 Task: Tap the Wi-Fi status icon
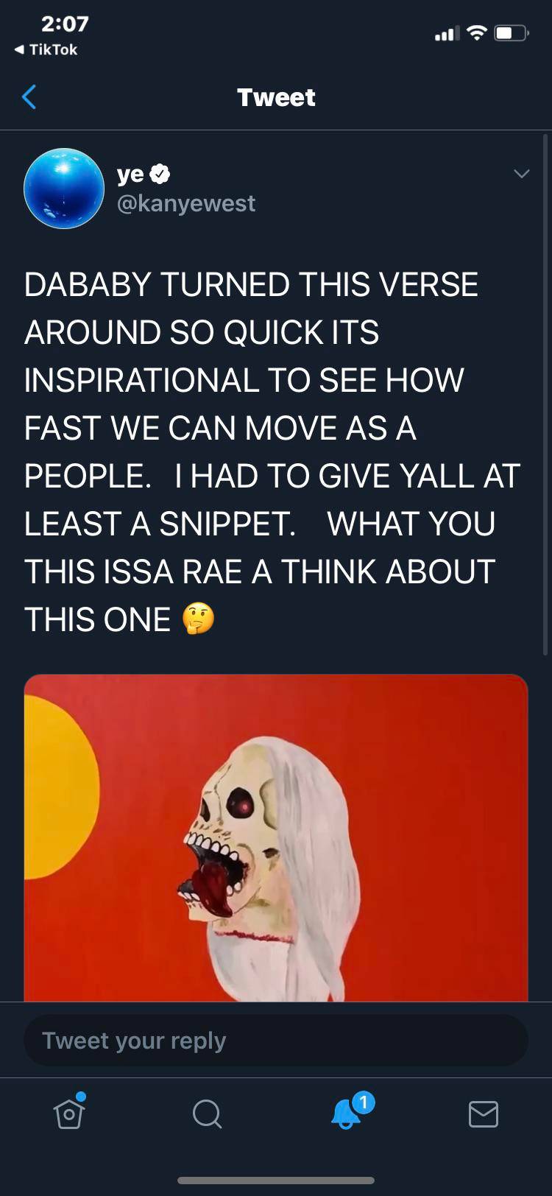pyautogui.click(x=477, y=33)
